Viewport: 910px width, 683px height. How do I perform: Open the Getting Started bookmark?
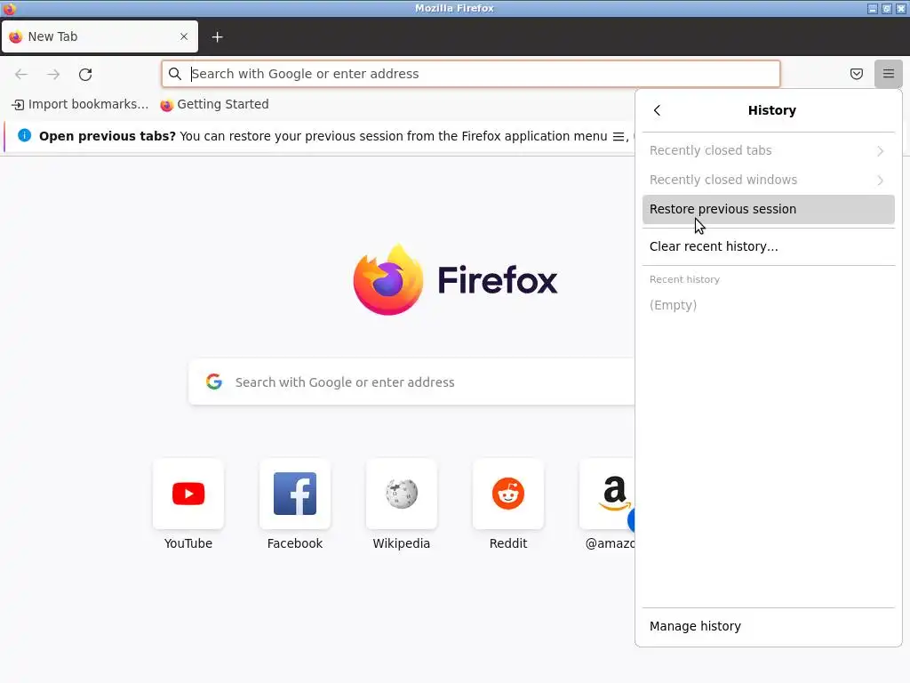[x=215, y=105]
